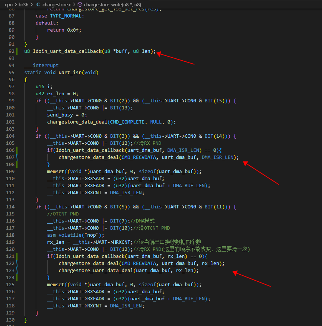Click the green change marker at line 121
322x326 pixels.
click(x=17, y=256)
